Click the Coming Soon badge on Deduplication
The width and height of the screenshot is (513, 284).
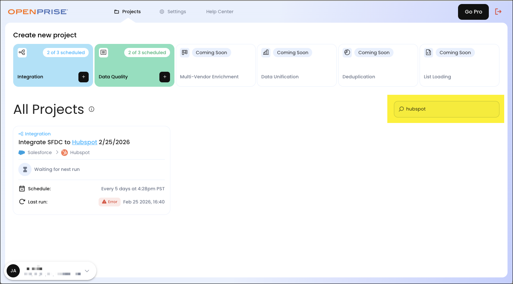(374, 53)
